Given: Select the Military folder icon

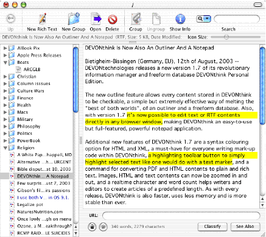Looking at the screenshot, I should click(x=12, y=119).
